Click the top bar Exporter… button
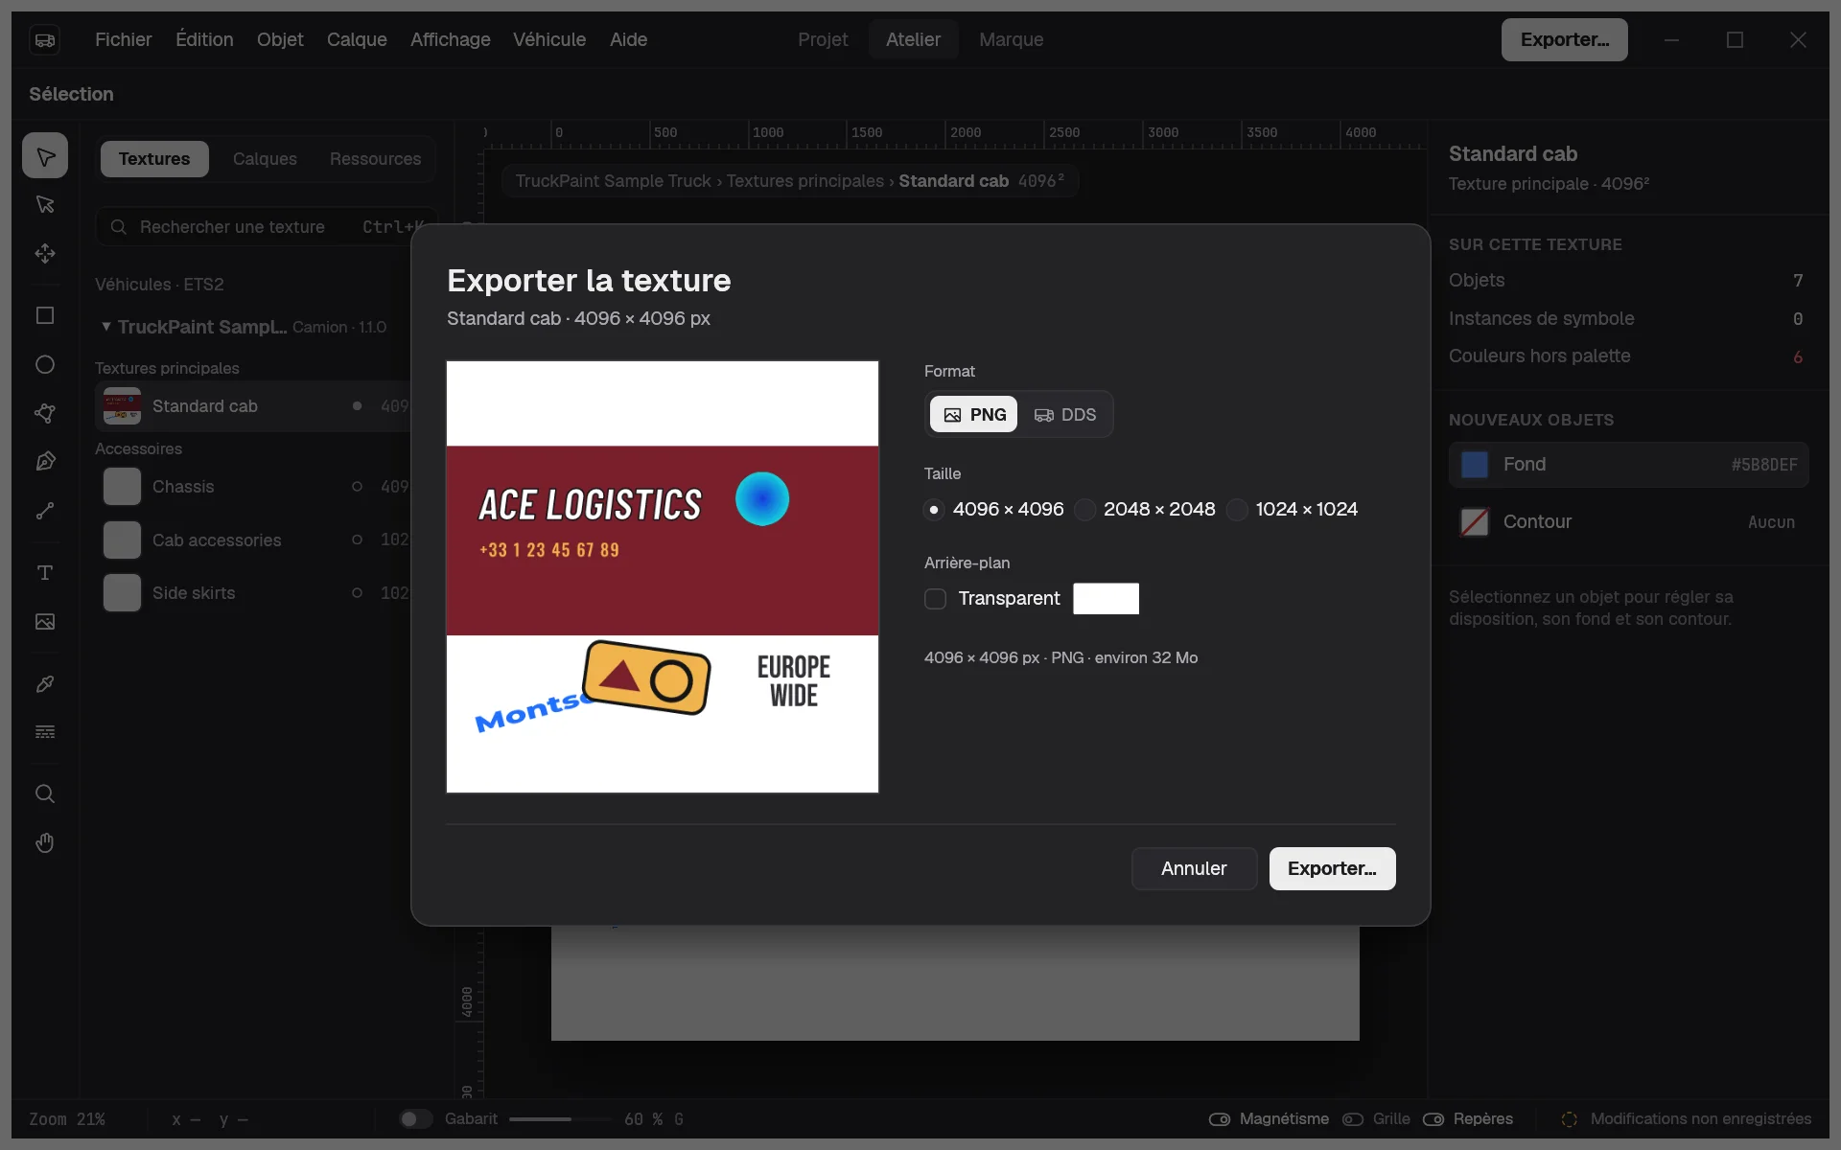Screen dimensions: 1841x1150 1564,39
